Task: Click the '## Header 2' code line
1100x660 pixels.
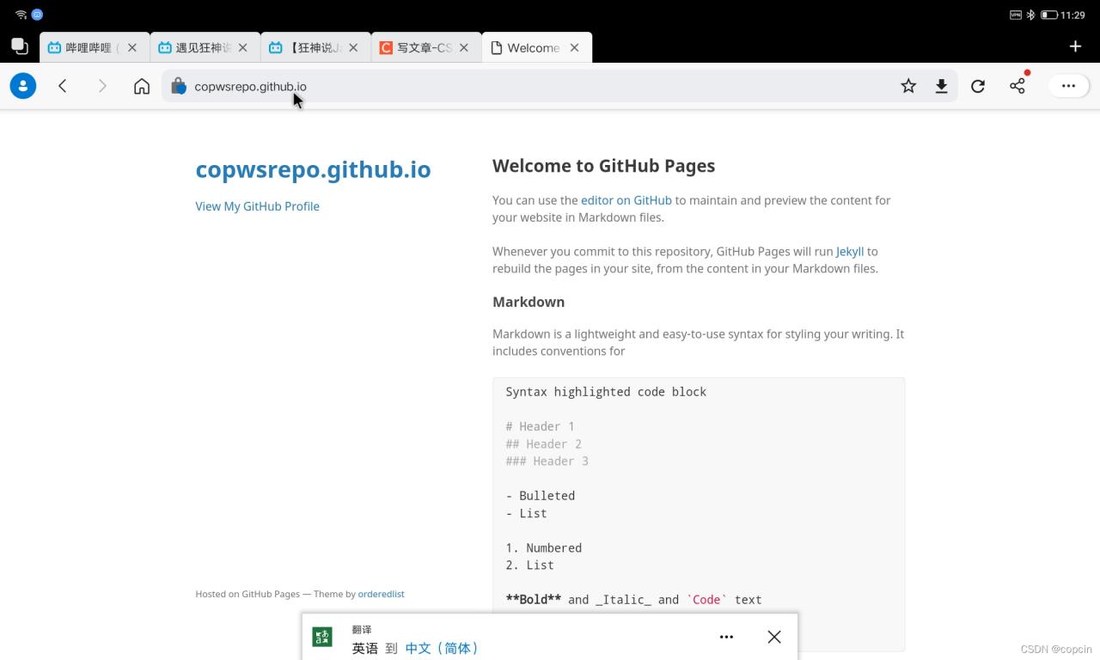Action: (543, 443)
